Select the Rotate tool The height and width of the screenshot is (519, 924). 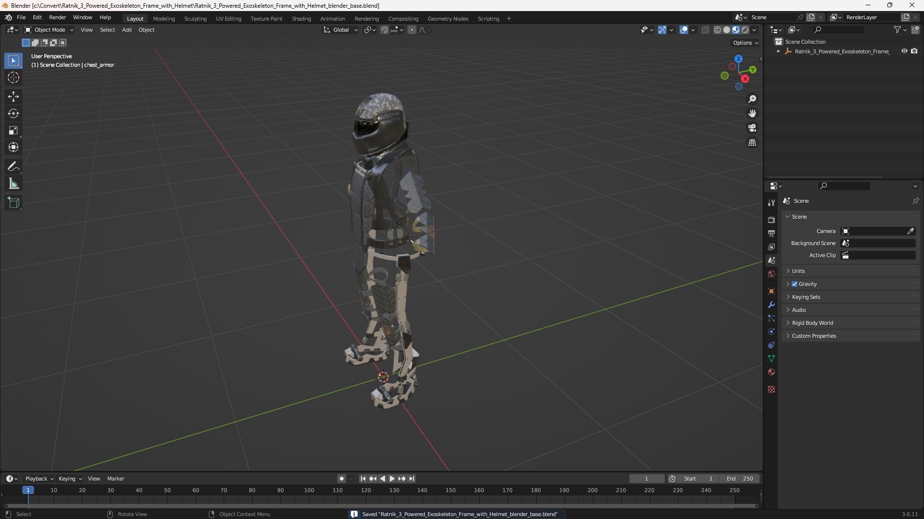[13, 113]
